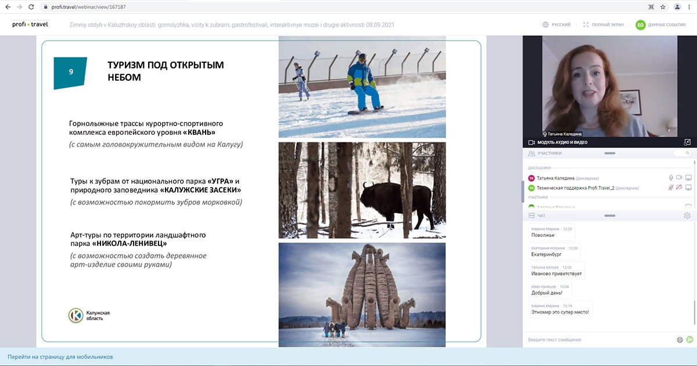Image resolution: width=697 pixels, height=366 pixels.
Task: Mute Татьяна Каледина's microphone
Action: [671, 178]
